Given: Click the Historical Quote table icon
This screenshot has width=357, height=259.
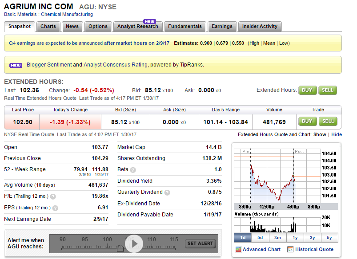Looking at the screenshot, I should 290,249.
